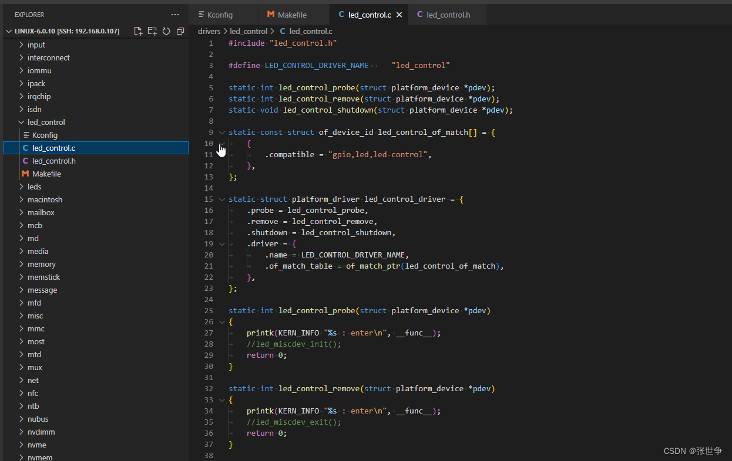The height and width of the screenshot is (461, 732).
Task: Expand the nvdimm folder
Action: point(22,432)
